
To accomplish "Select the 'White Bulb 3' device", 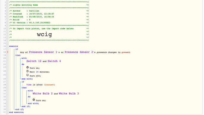I will click(x=69, y=93).
